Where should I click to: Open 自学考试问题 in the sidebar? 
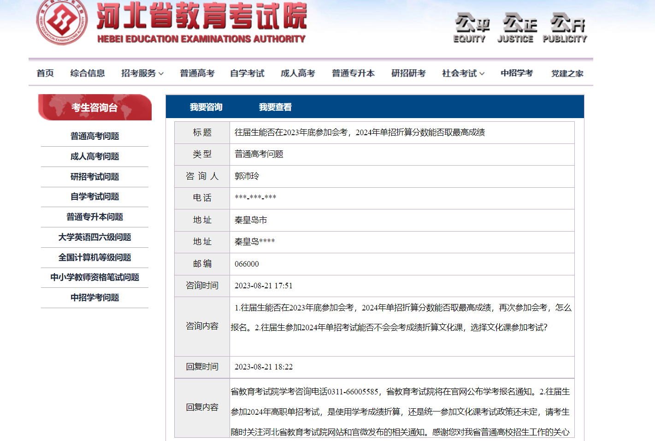[x=94, y=197]
